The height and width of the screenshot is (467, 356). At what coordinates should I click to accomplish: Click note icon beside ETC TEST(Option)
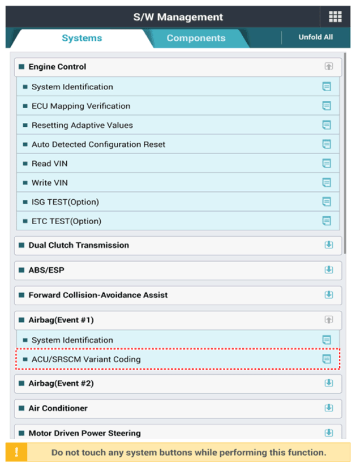tap(327, 221)
